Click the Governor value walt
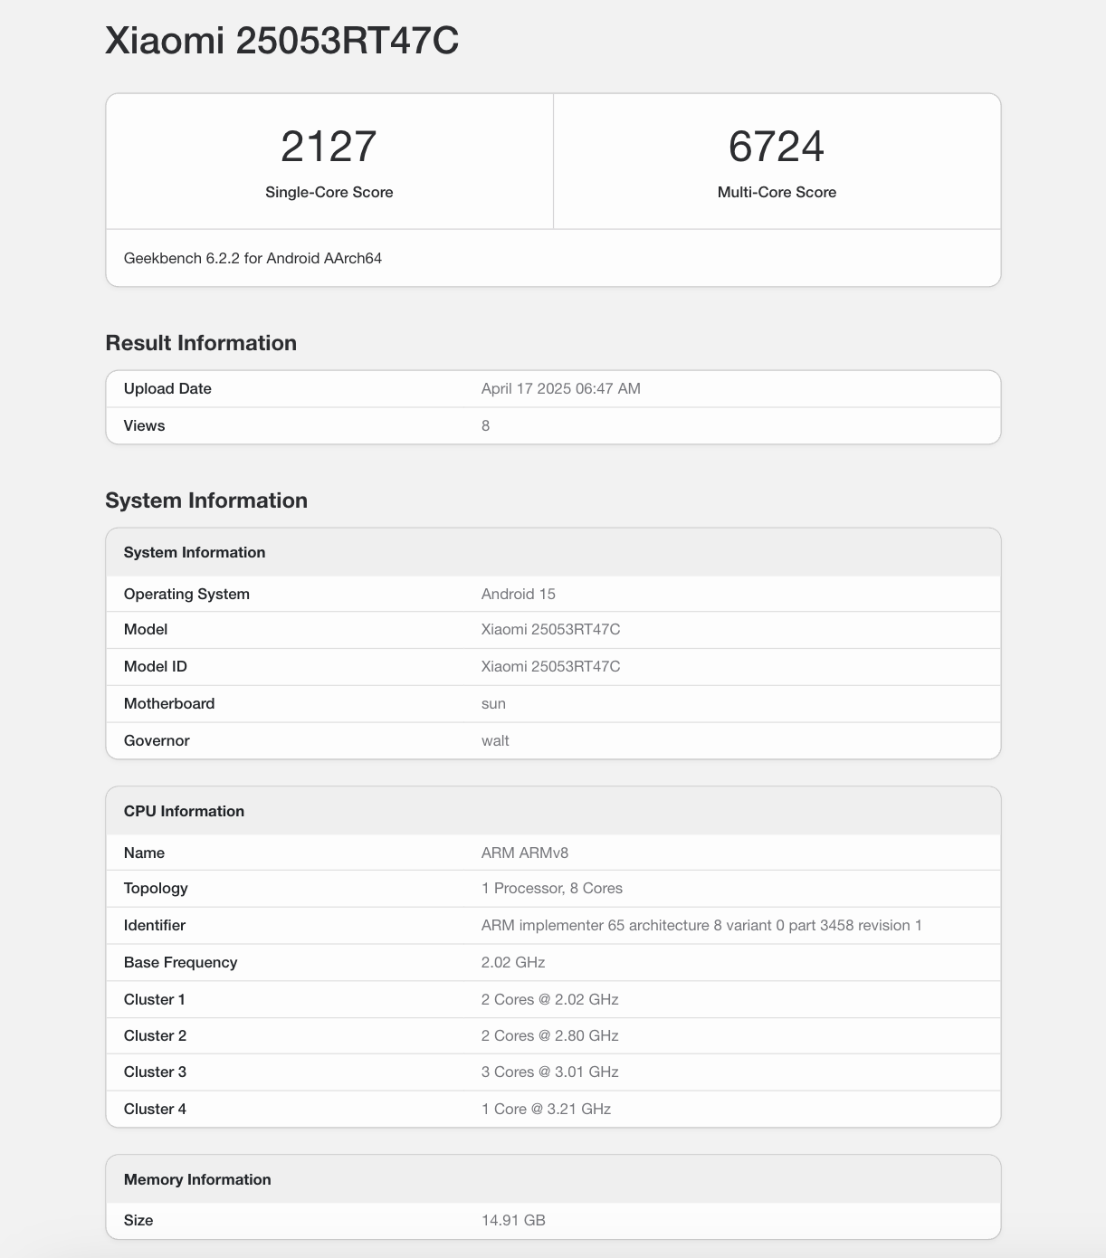Screen dimensions: 1106x1258 (x=495, y=740)
